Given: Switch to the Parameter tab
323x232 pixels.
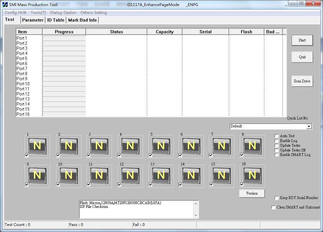Looking at the screenshot, I should 33,20.
